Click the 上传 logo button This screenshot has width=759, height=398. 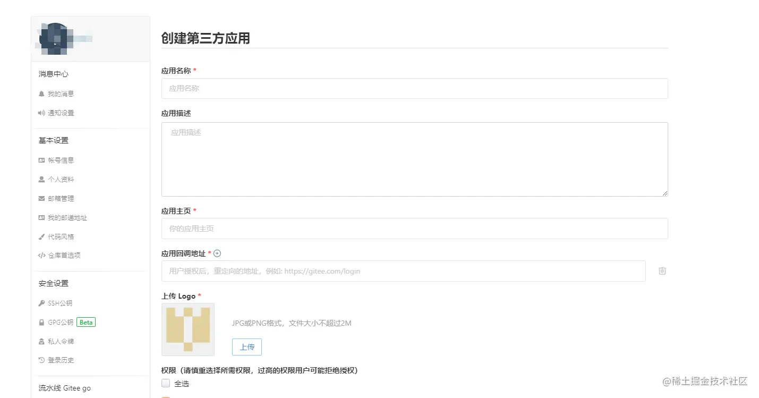tap(247, 346)
